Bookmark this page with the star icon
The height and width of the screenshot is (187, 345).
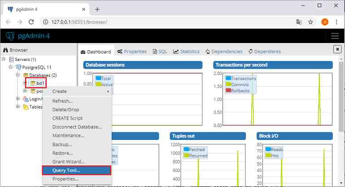point(310,22)
